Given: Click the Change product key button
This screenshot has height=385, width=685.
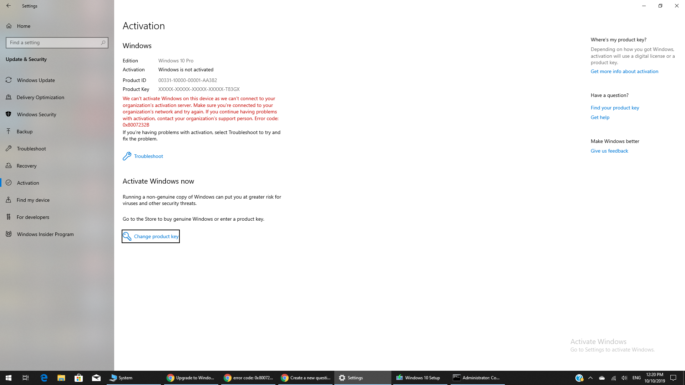Looking at the screenshot, I should click(x=151, y=236).
